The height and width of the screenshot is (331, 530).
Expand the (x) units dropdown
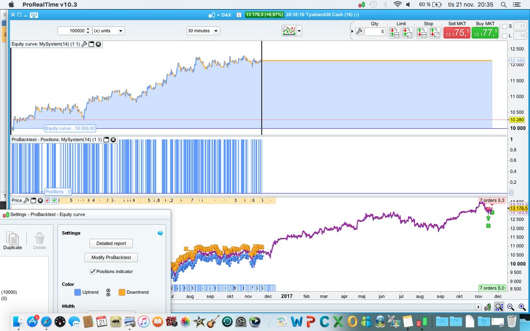point(108,31)
